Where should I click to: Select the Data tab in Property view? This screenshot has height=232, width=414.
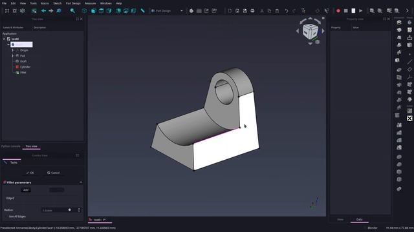[360, 219]
